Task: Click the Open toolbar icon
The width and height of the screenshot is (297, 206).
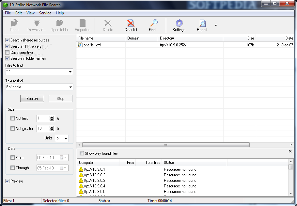Action: click(14, 23)
